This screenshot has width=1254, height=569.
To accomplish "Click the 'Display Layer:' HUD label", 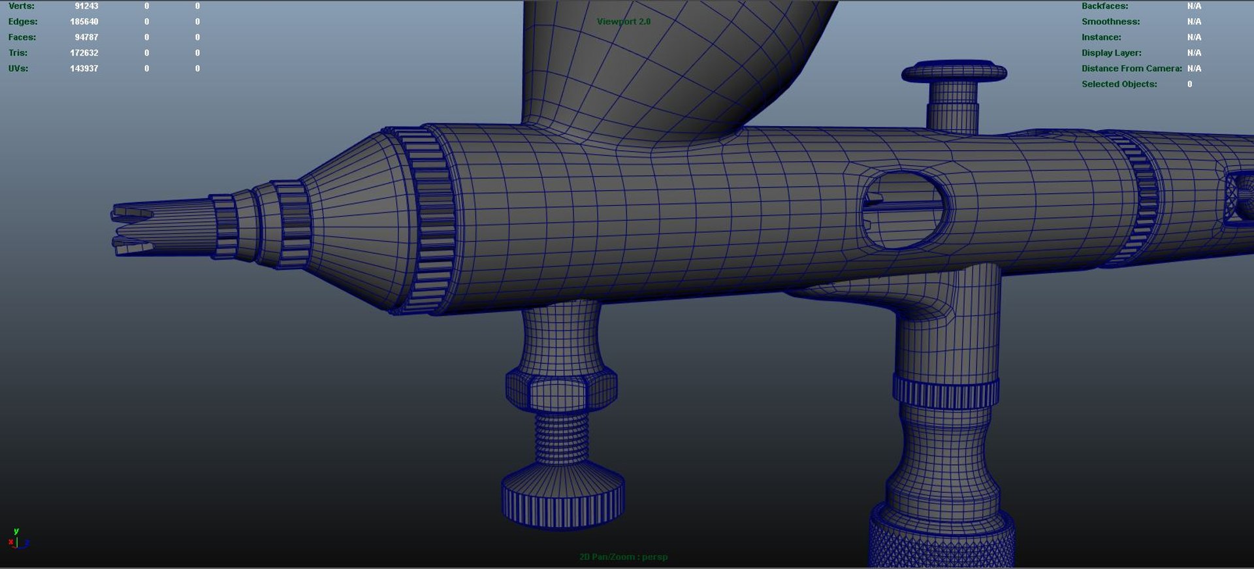I will click(x=1111, y=53).
